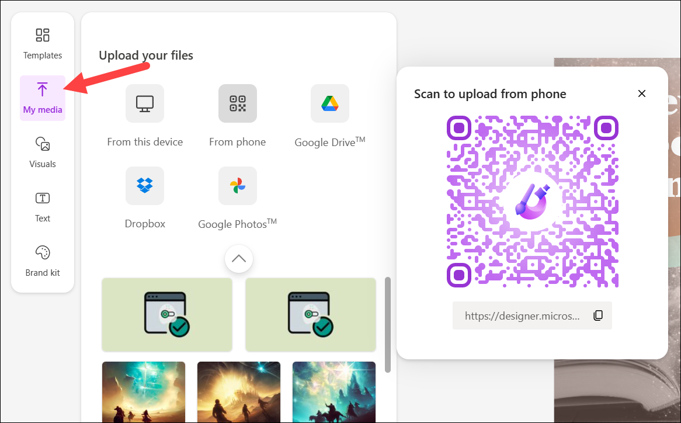
Task: Open the Visuals panel
Action: tap(42, 151)
